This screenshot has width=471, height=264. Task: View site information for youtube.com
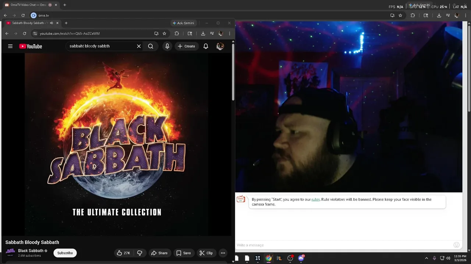(35, 33)
